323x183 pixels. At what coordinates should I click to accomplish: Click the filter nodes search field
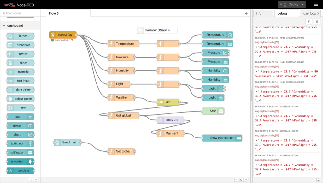21,13
